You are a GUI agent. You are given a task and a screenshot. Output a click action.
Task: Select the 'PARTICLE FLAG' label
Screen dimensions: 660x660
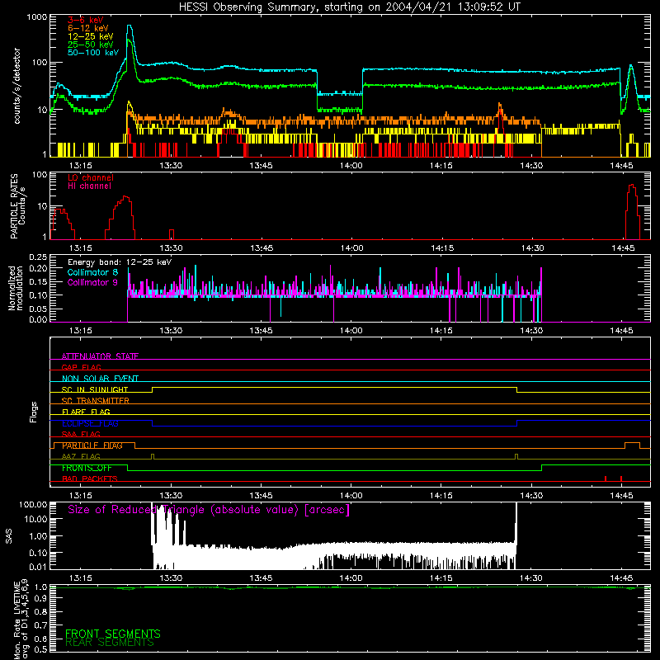(92, 445)
